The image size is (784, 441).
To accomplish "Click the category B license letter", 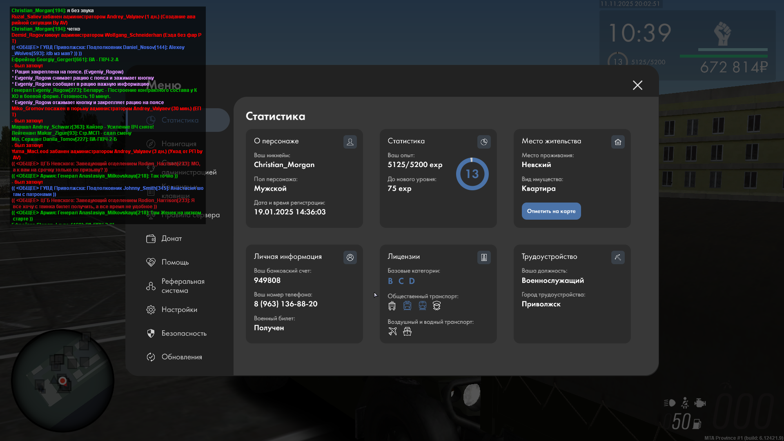I will [x=390, y=281].
